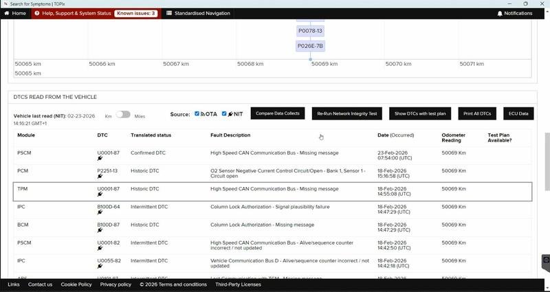Viewport: 550px width, 292px height.
Task: Open the Notifications bell icon
Action: tap(500, 14)
